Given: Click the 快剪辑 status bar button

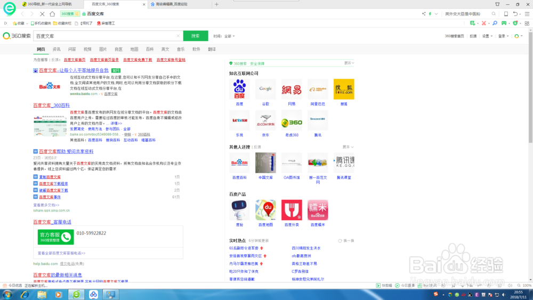Looking at the screenshot, I should [x=384, y=286].
